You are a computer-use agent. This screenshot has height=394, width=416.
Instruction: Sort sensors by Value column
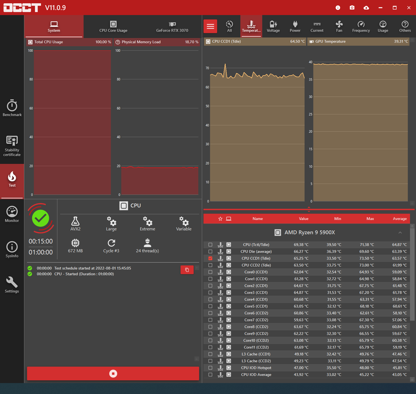303,219
